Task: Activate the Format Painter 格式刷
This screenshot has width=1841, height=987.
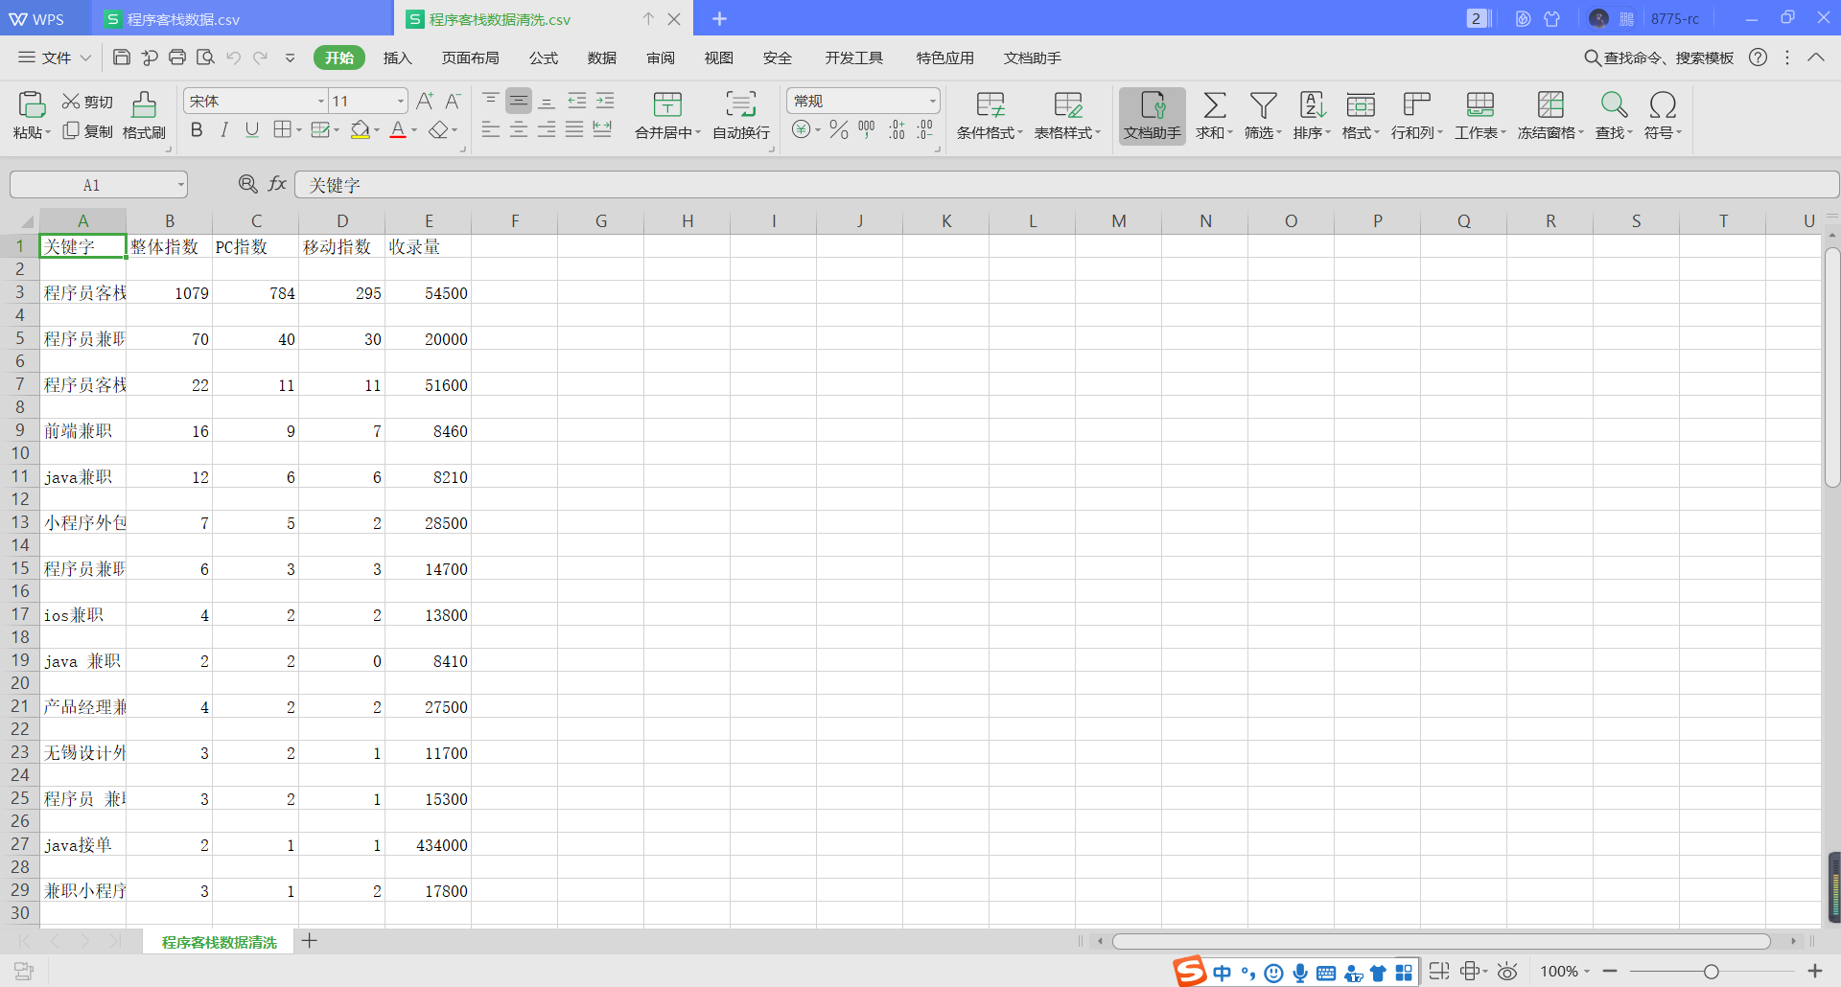Action: pos(144,115)
